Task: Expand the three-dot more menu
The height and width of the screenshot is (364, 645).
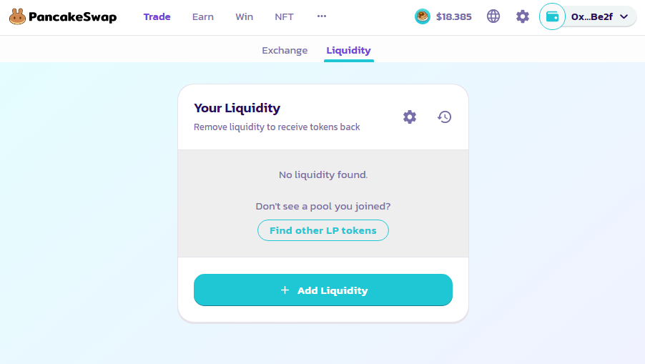Action: (x=322, y=16)
